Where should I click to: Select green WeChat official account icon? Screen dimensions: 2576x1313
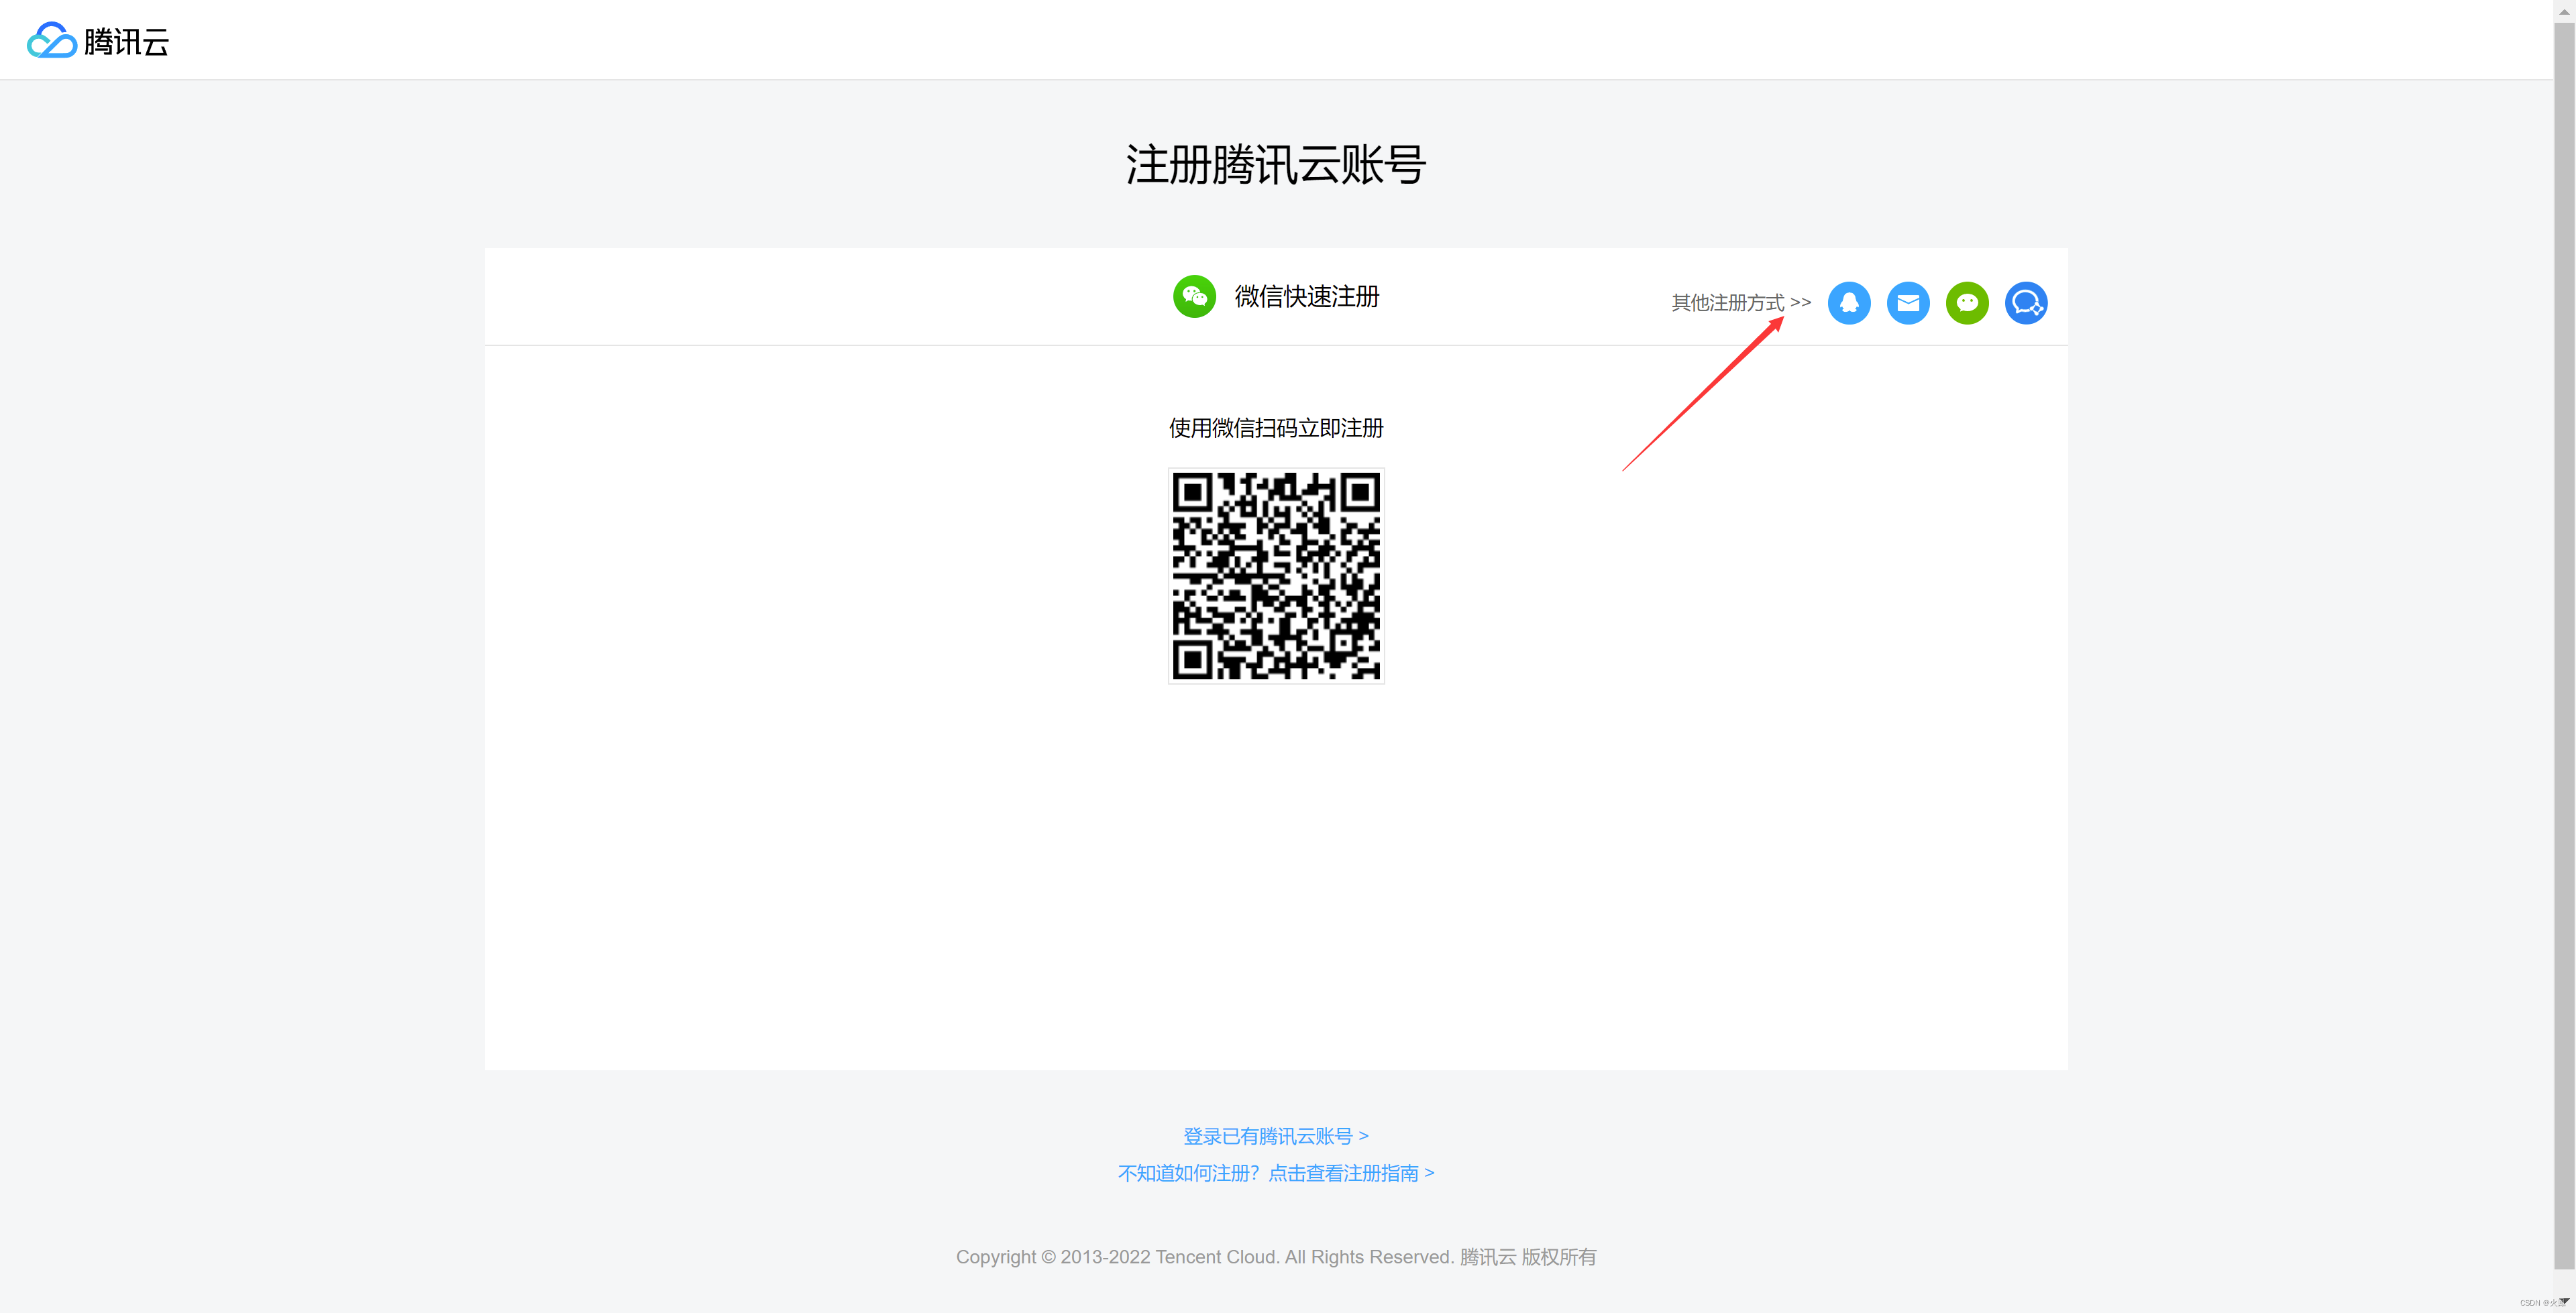[x=1967, y=303]
